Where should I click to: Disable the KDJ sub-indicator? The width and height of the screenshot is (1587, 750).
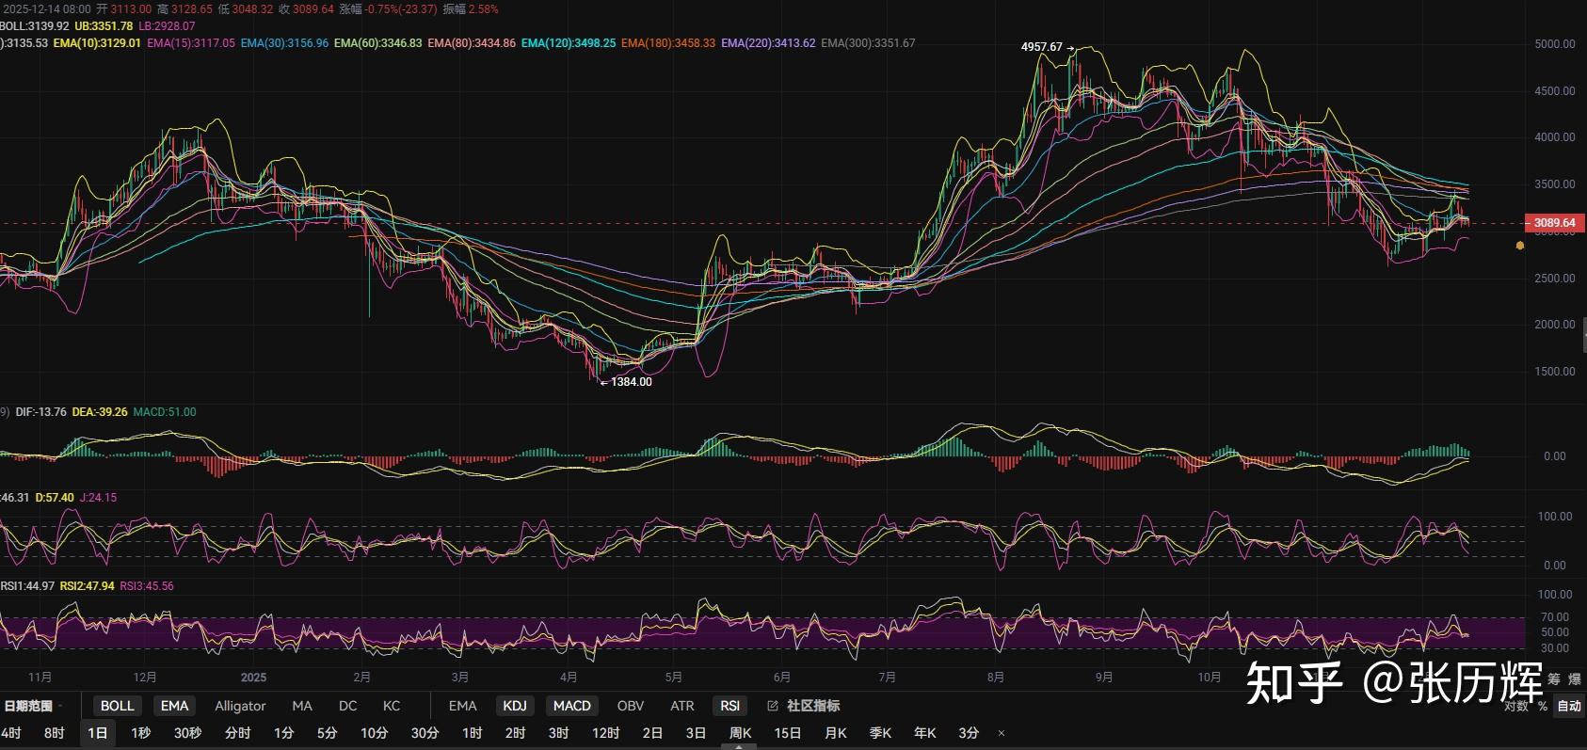tap(515, 706)
